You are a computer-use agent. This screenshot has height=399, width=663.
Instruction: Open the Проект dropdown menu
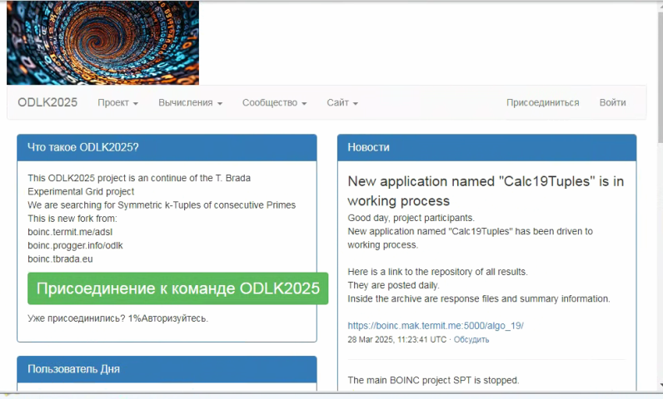[118, 102]
